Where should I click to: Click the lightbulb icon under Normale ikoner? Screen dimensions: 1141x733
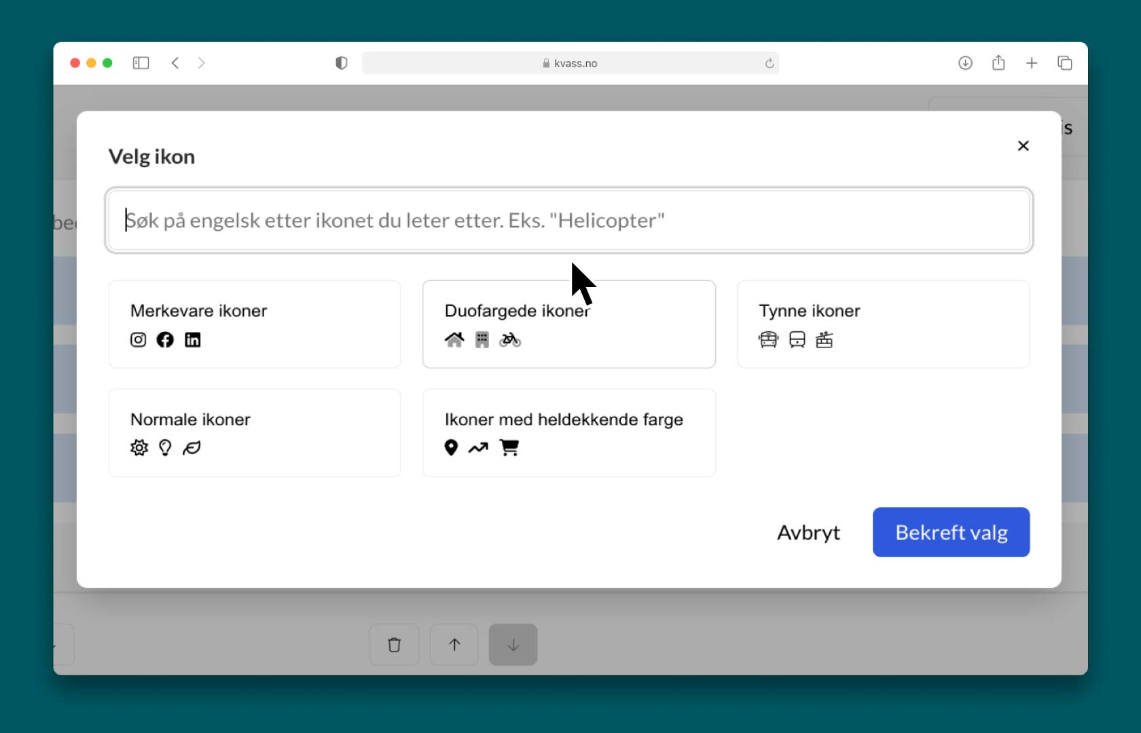(165, 448)
